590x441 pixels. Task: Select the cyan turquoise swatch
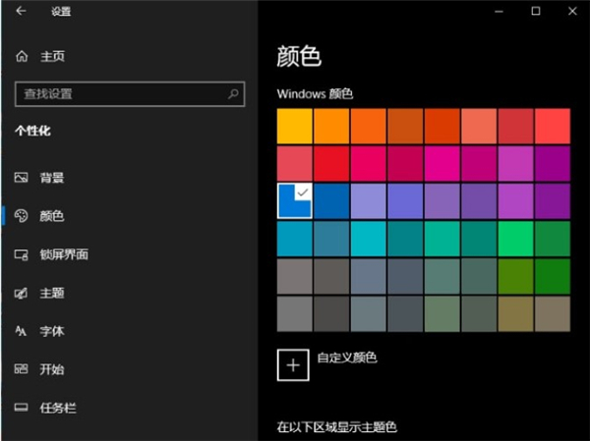pyautogui.click(x=369, y=239)
